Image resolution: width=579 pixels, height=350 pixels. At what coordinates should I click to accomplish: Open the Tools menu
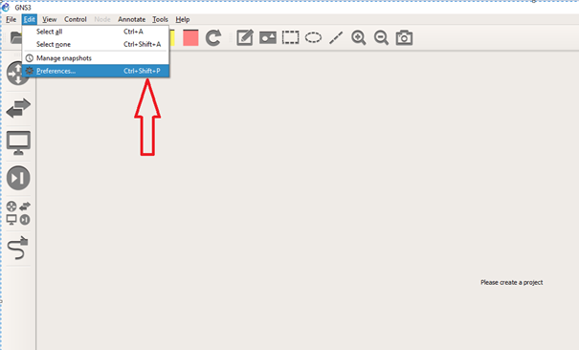coord(160,19)
